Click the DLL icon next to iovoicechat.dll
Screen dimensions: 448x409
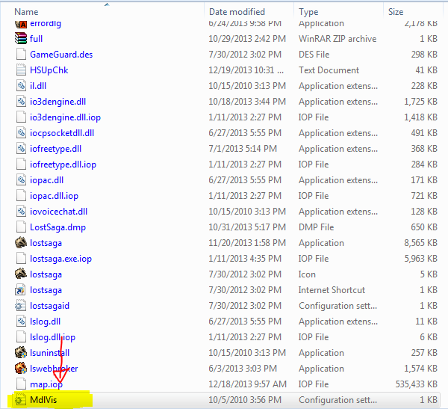tap(21, 211)
